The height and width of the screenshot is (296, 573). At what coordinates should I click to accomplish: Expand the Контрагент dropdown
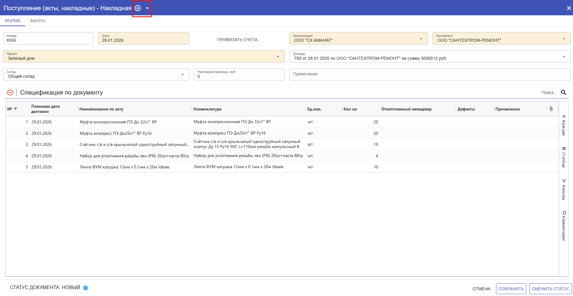pos(564,39)
